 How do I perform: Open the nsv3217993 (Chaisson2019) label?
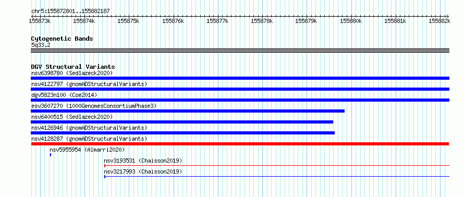(143, 171)
